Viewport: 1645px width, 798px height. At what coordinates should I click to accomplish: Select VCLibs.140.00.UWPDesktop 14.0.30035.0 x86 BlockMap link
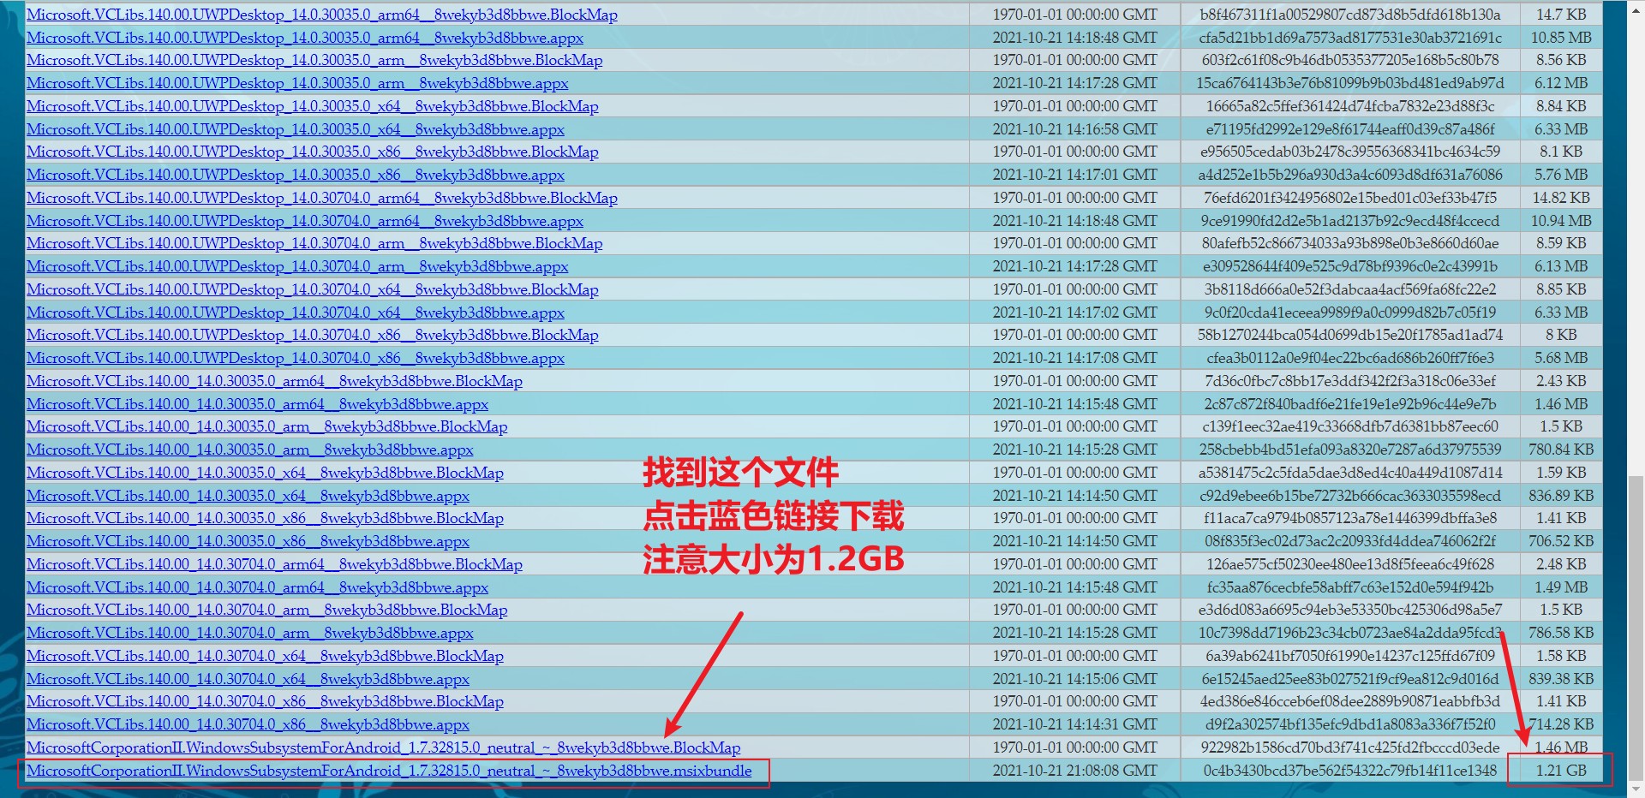(313, 152)
